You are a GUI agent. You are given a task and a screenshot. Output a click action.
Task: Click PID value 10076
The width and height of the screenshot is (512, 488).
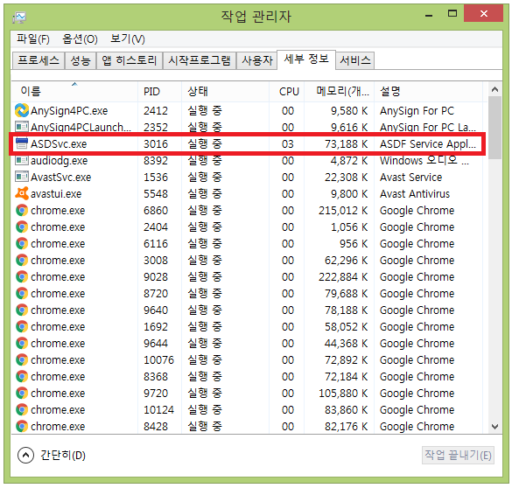pos(158,360)
